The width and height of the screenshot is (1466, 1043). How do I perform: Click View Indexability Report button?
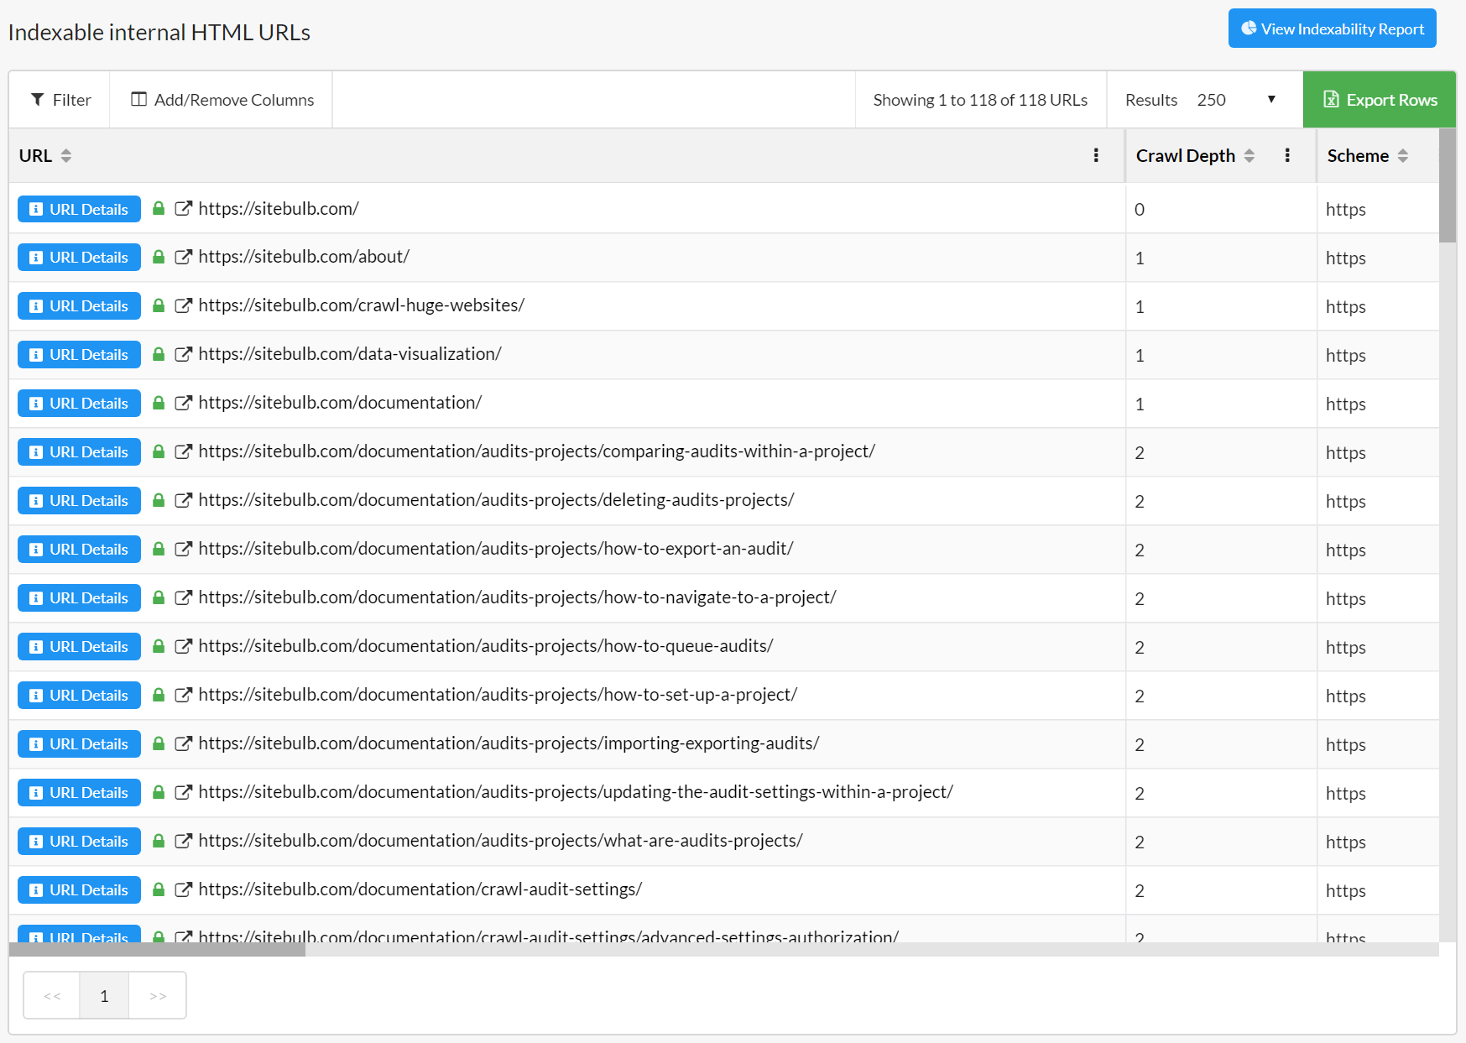pos(1333,29)
